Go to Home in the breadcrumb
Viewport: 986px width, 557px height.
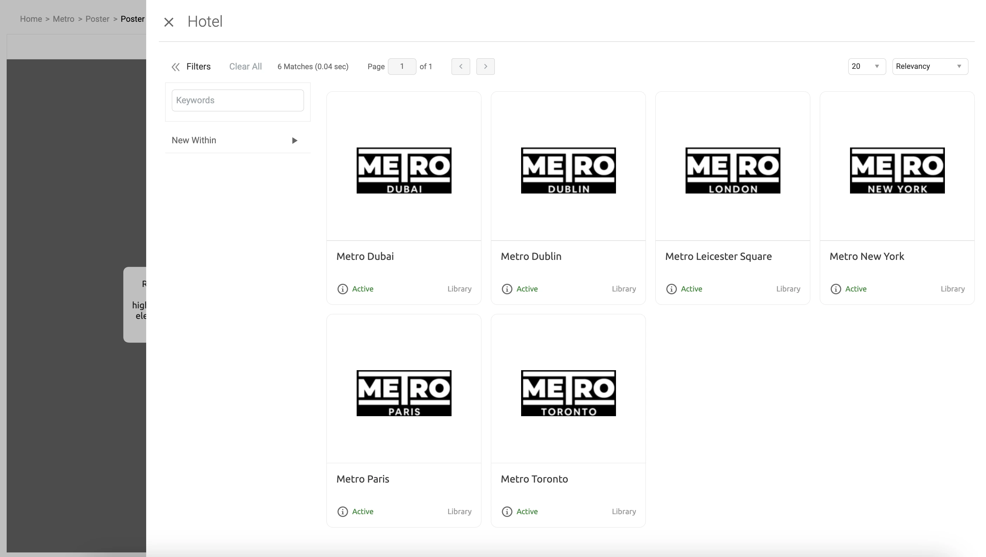pos(31,19)
